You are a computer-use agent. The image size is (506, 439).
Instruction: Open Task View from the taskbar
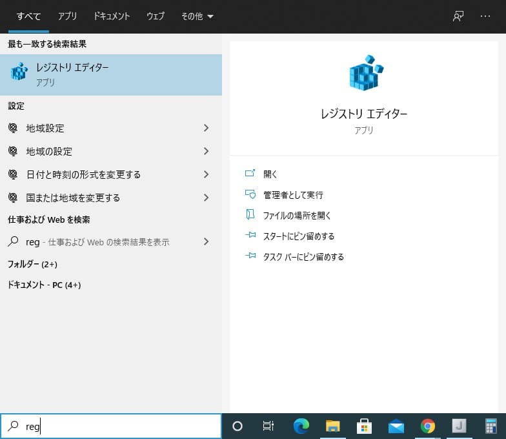coord(268,426)
